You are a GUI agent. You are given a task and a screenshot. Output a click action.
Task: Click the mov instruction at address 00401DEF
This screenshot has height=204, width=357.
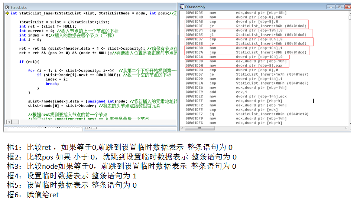coord(234,101)
